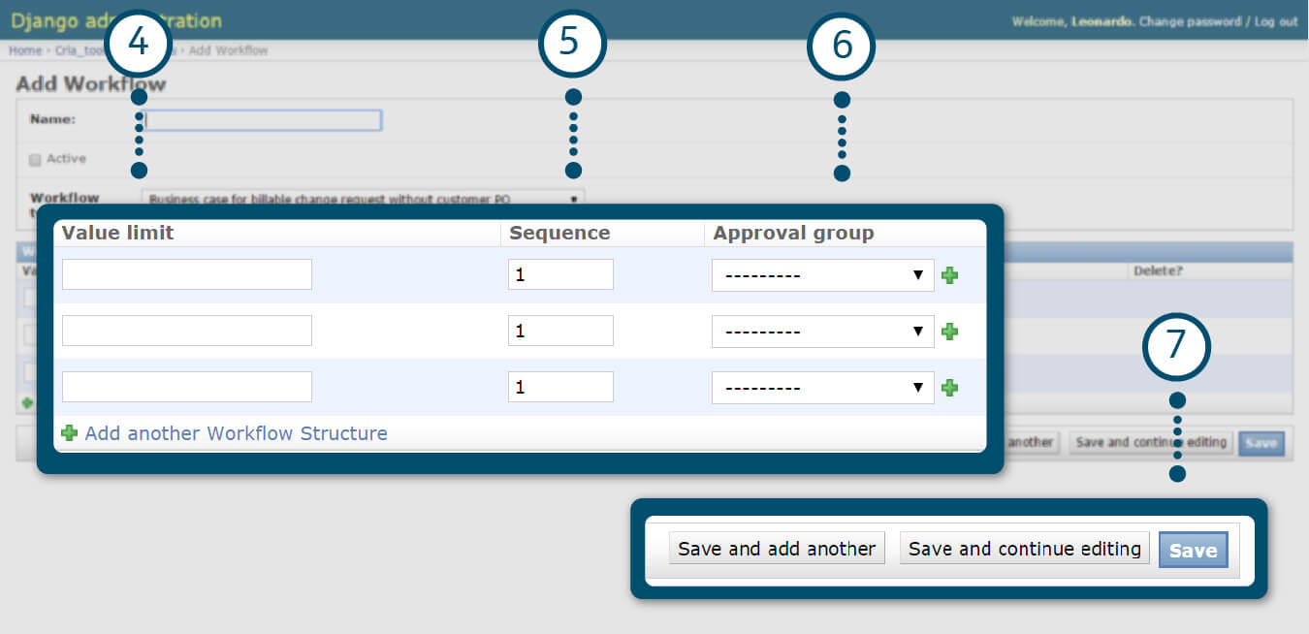Focus the Name text field
The height and width of the screenshot is (634, 1309).
point(264,120)
